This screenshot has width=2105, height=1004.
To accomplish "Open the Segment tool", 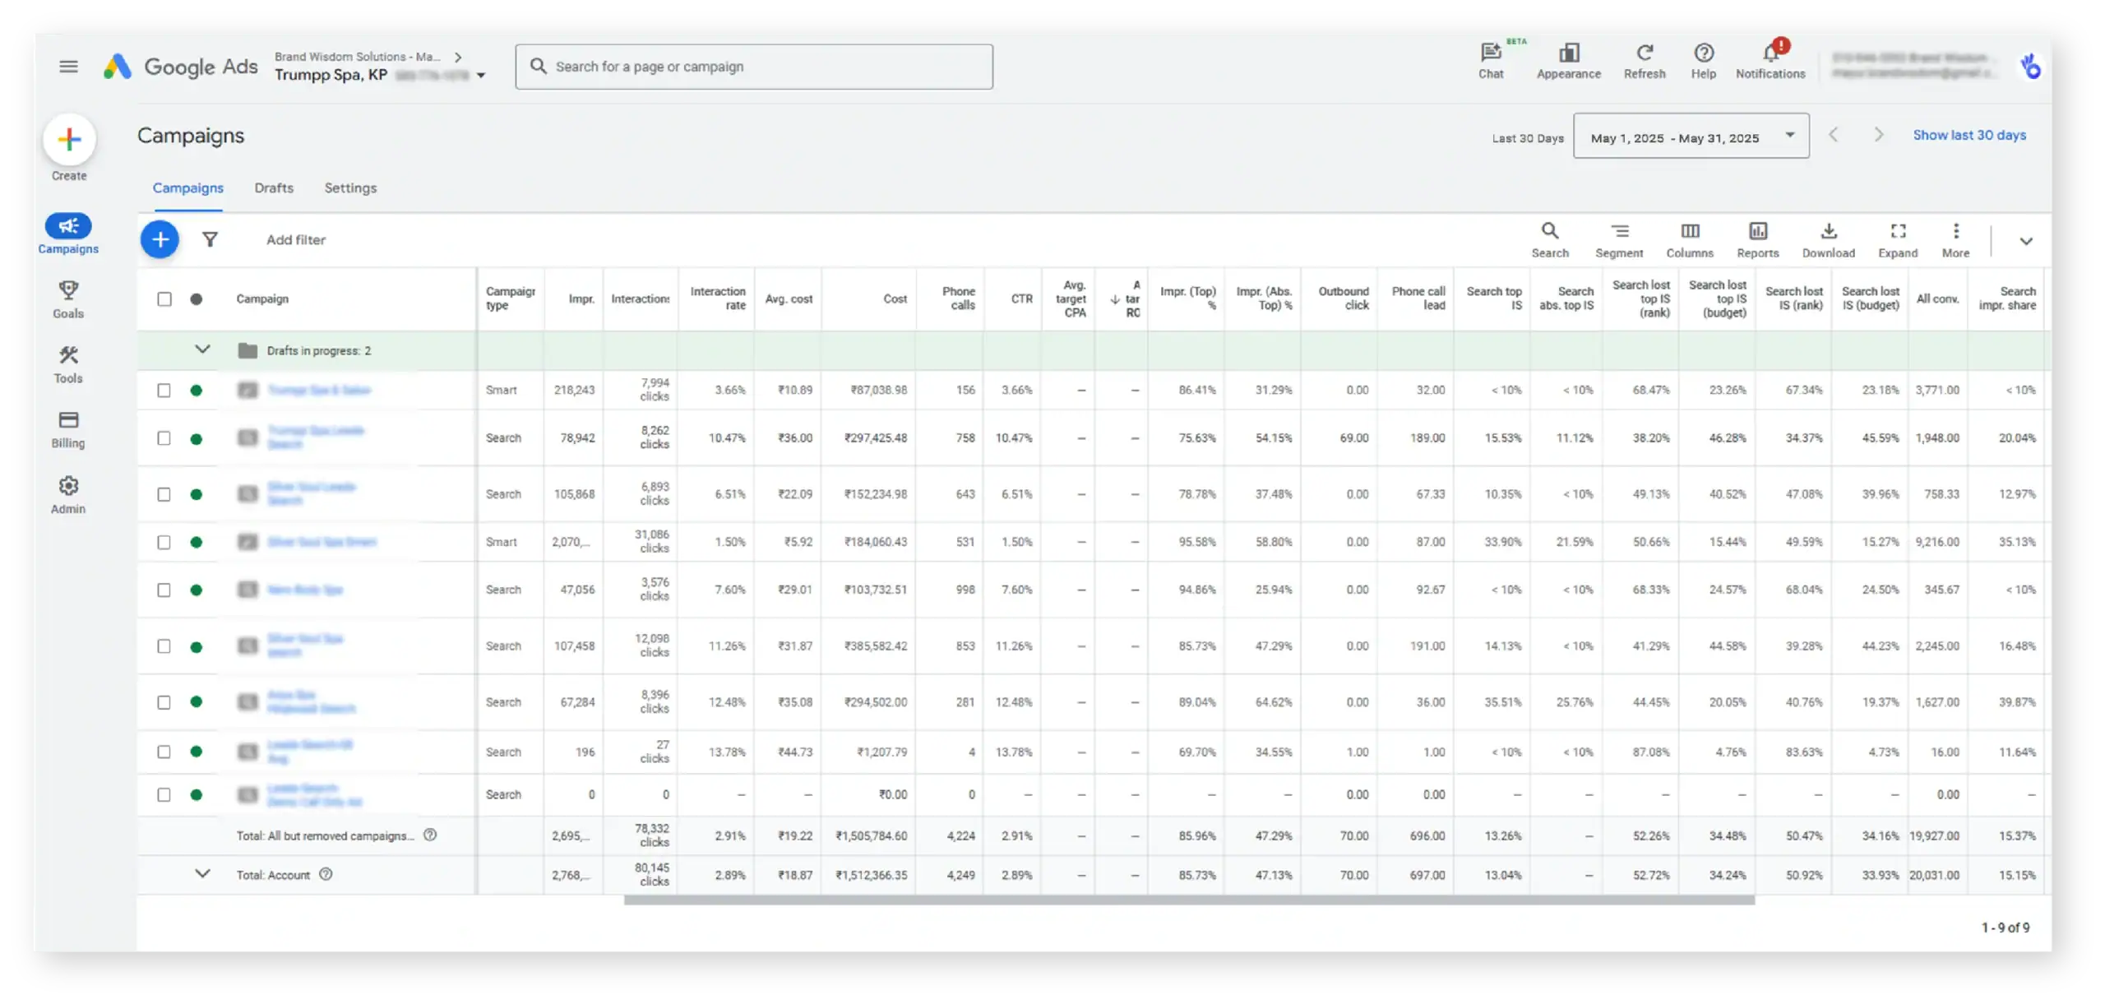I will [x=1619, y=240].
